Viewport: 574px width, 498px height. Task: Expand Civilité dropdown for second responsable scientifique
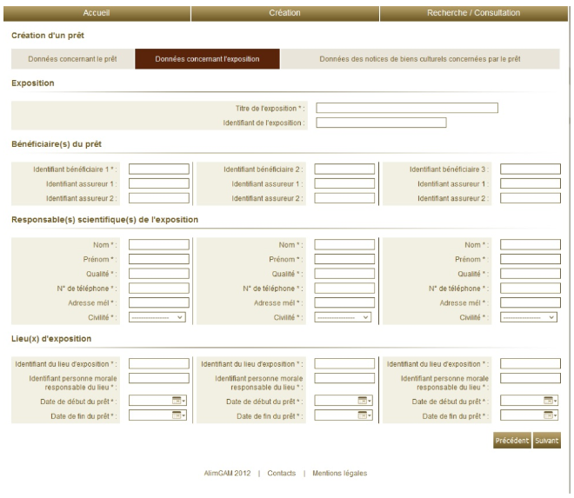point(344,317)
